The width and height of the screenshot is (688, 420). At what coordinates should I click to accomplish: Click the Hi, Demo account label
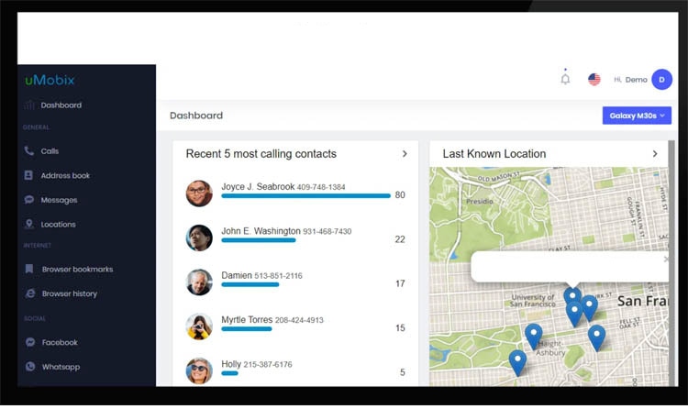click(x=630, y=80)
